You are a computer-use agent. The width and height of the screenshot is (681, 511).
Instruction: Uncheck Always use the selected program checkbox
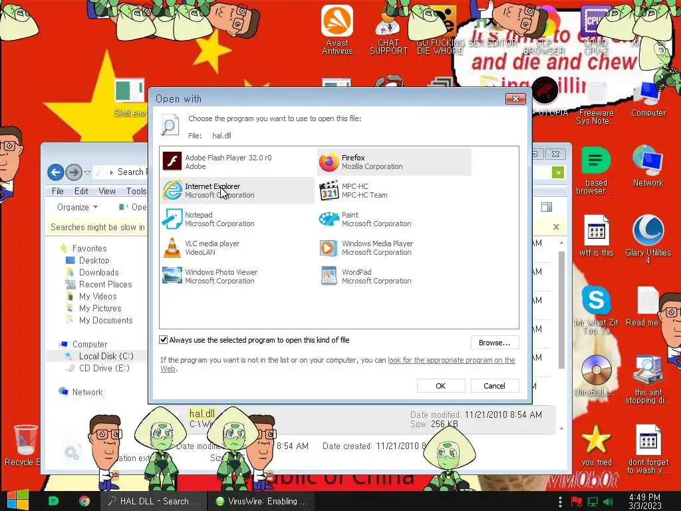pyautogui.click(x=164, y=340)
